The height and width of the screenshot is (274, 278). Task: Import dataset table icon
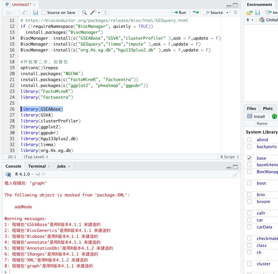click(268, 12)
